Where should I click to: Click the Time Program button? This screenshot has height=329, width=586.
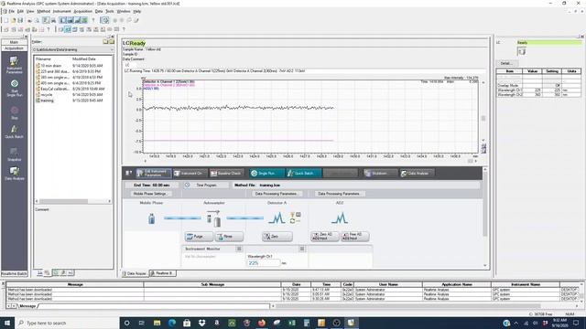(x=206, y=185)
